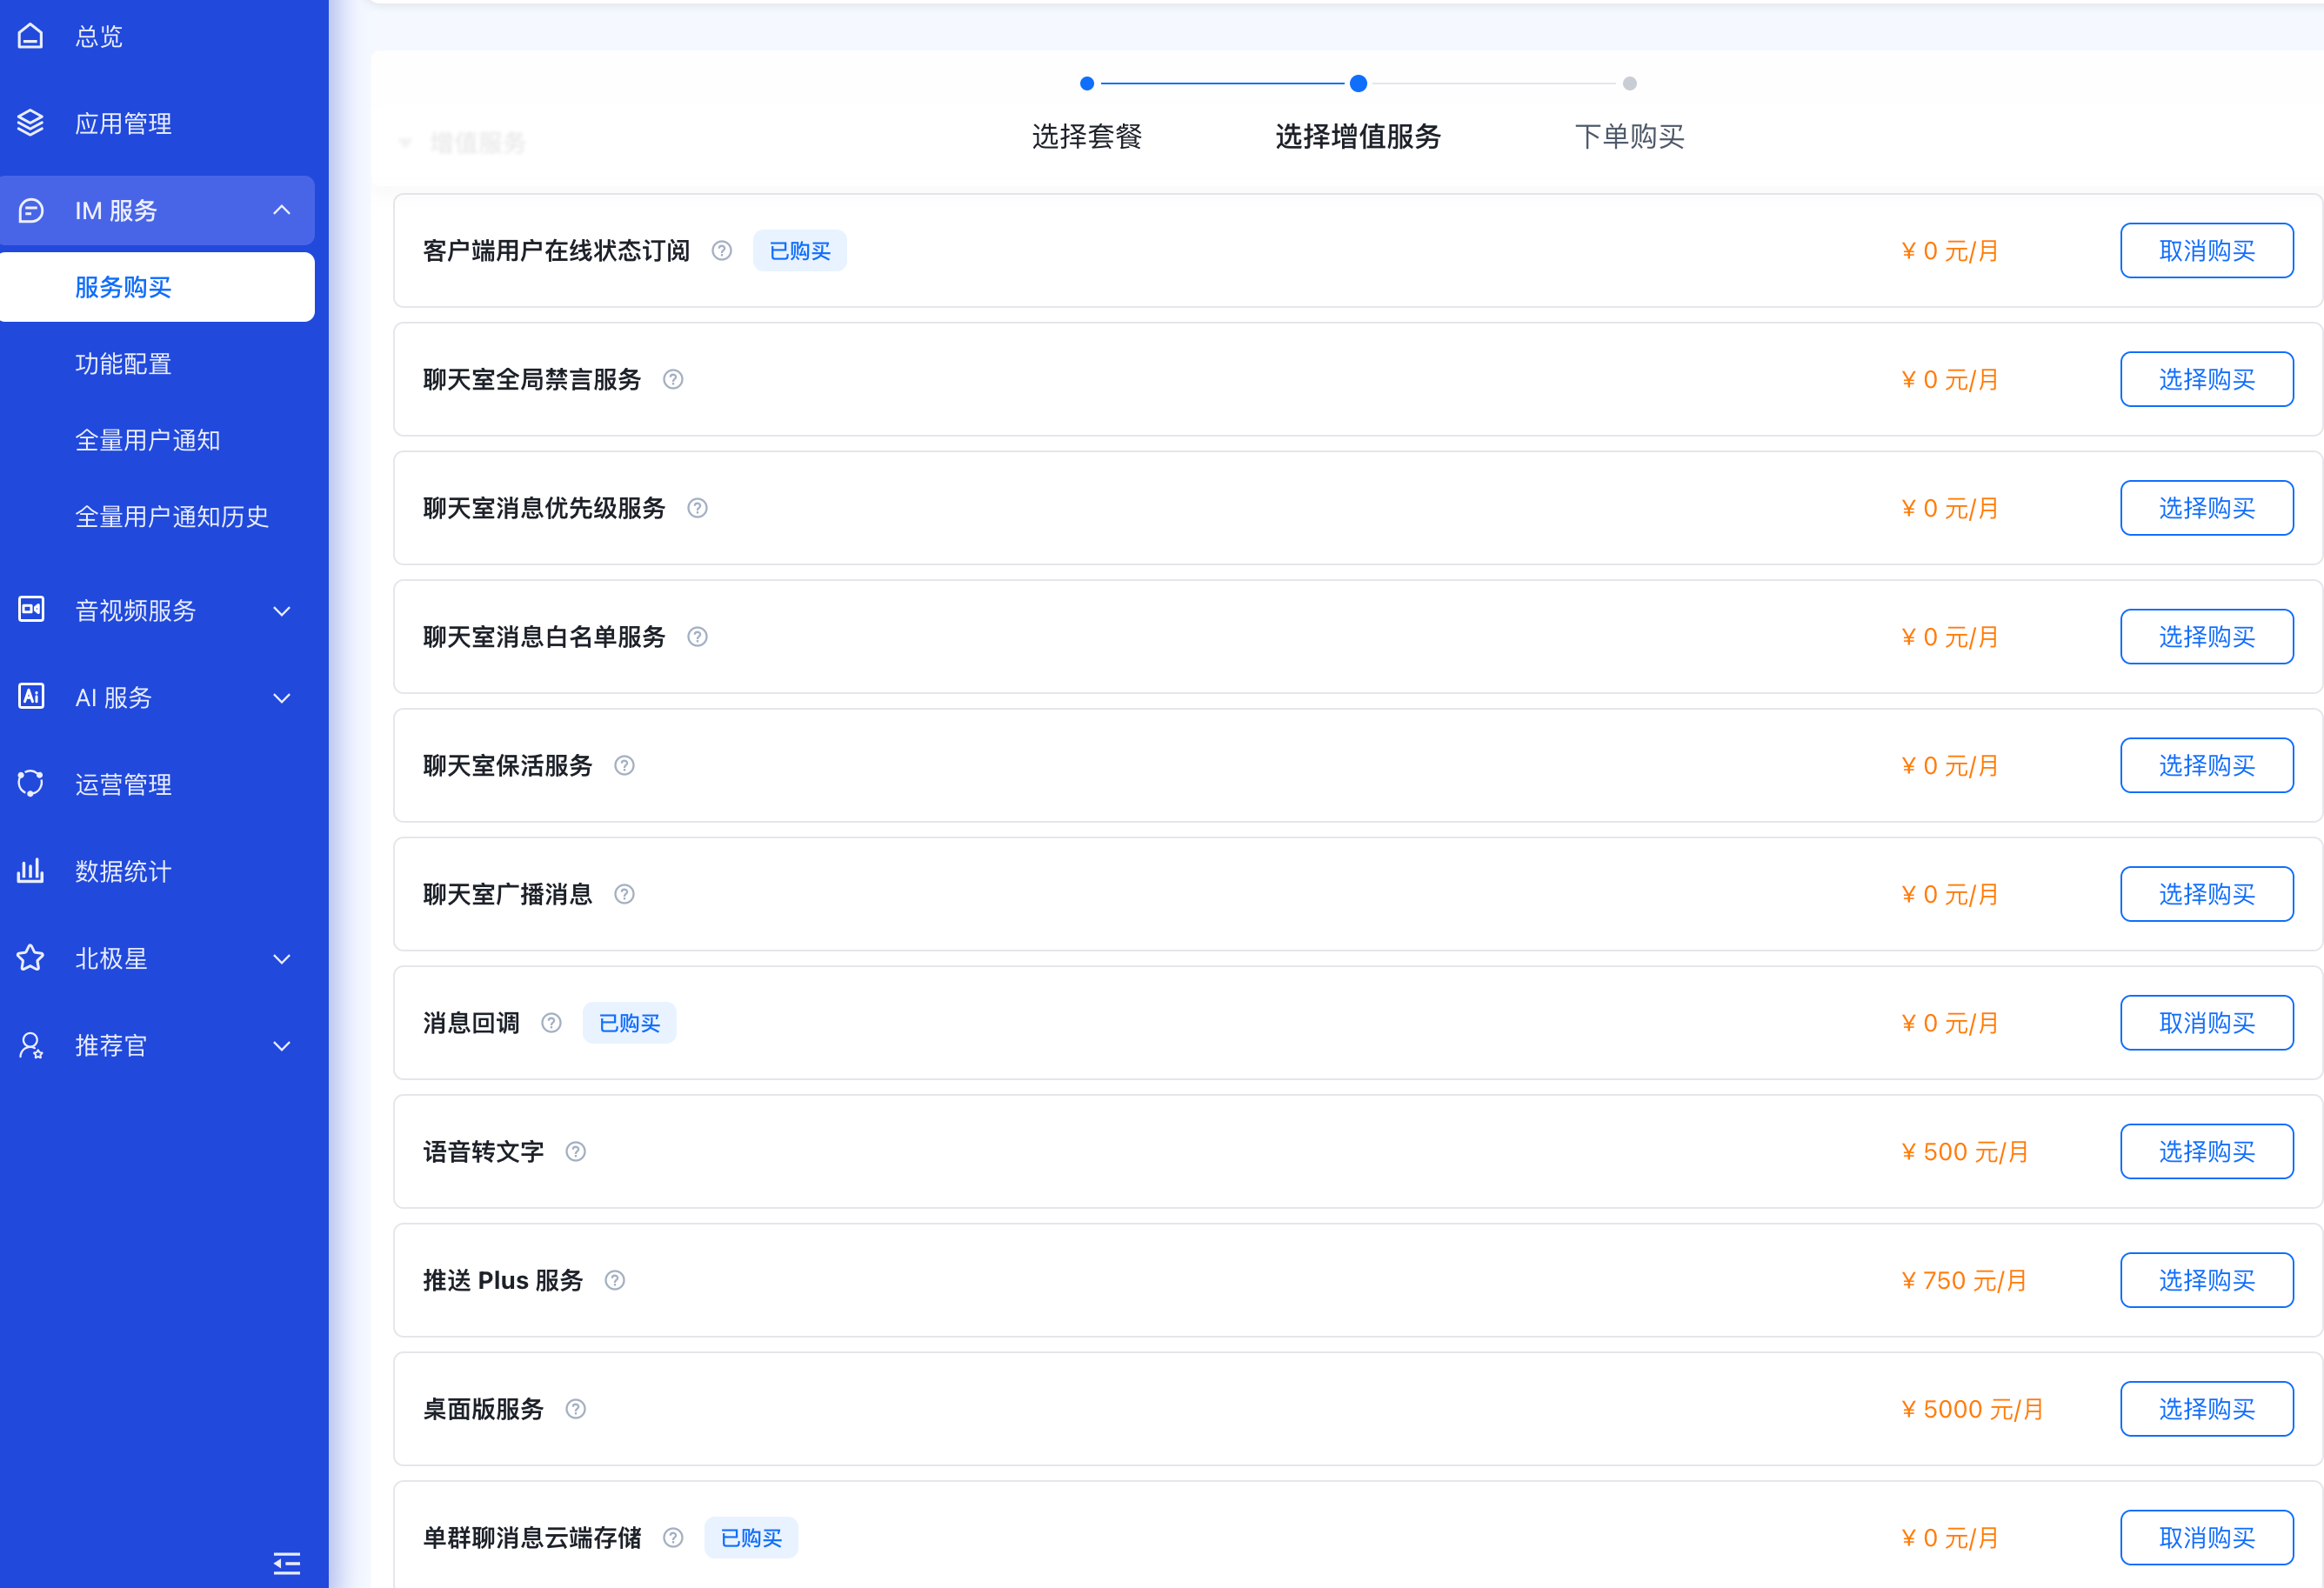Click help icon beside 语音转文字
Screen dimensions: 2324x1588
pos(575,1151)
